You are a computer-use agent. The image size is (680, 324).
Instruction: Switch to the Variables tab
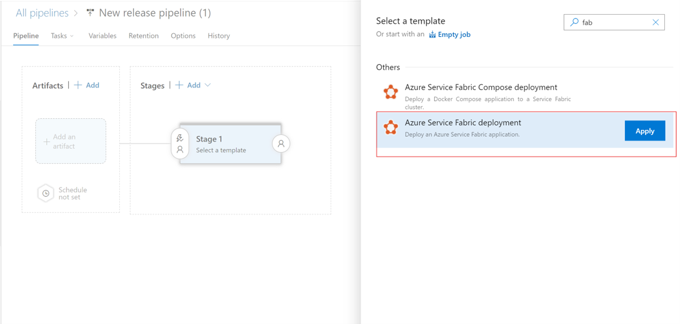pyautogui.click(x=102, y=35)
